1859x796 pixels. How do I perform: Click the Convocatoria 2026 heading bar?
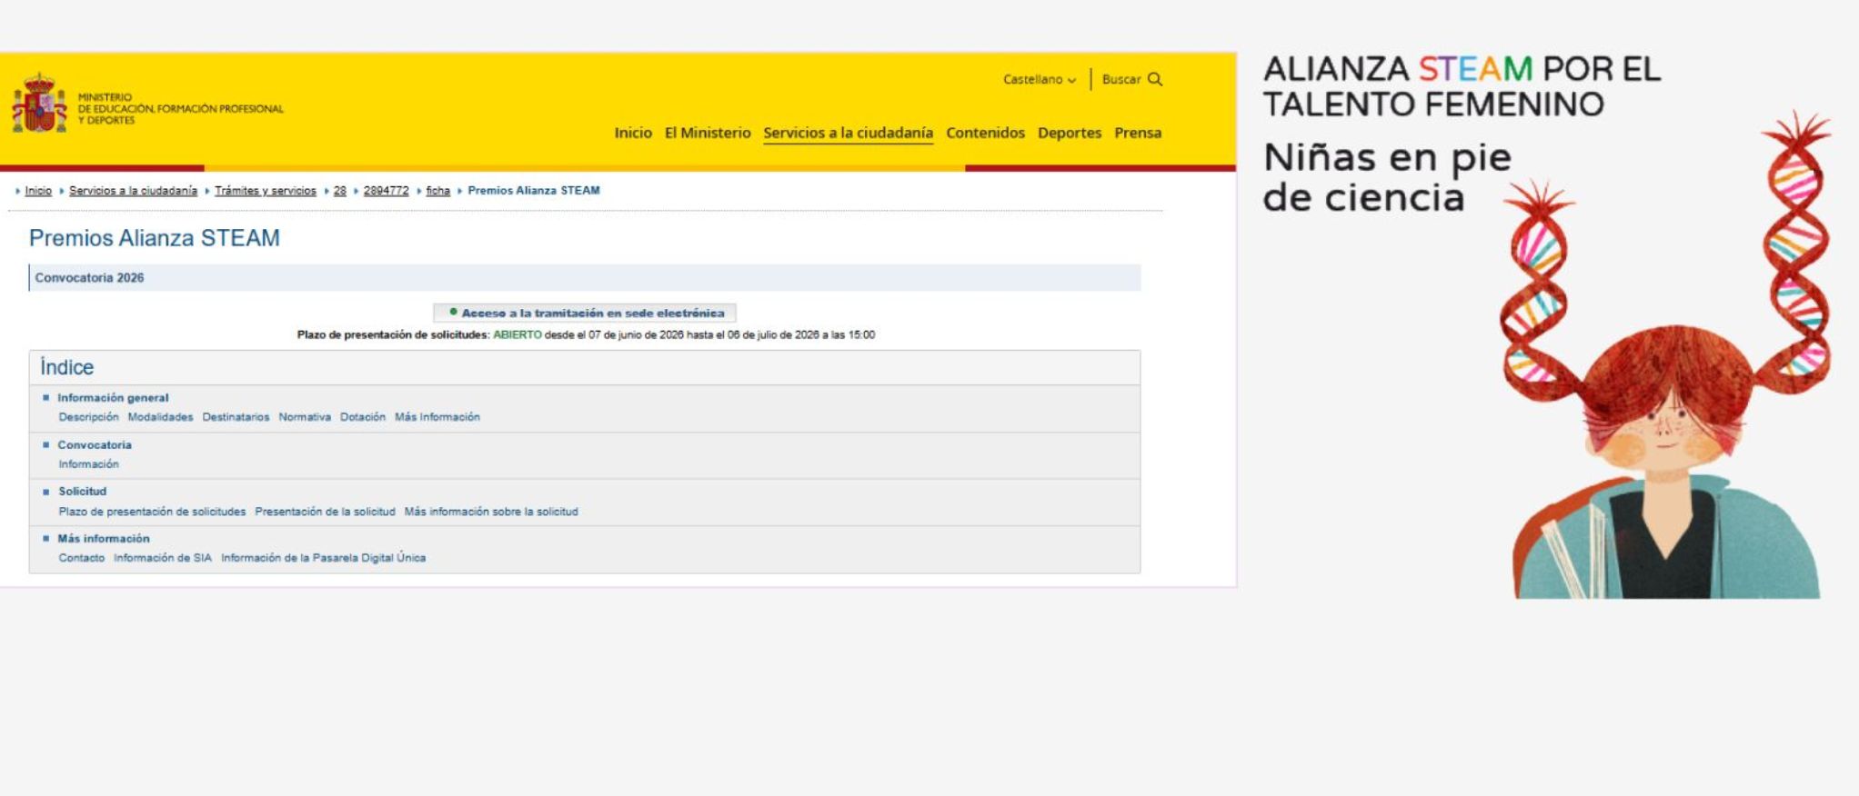tap(585, 278)
